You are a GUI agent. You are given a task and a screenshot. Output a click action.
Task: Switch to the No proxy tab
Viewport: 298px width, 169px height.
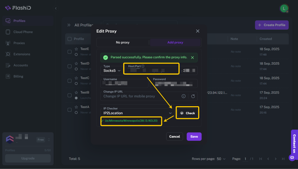pyautogui.click(x=123, y=42)
